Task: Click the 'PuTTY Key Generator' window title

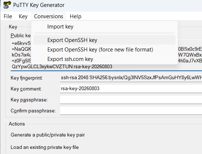Action: coord(39,5)
